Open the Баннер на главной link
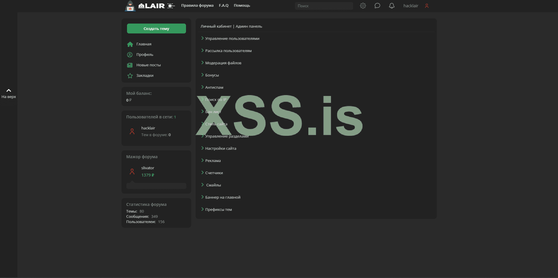The image size is (558, 278). pyautogui.click(x=223, y=197)
